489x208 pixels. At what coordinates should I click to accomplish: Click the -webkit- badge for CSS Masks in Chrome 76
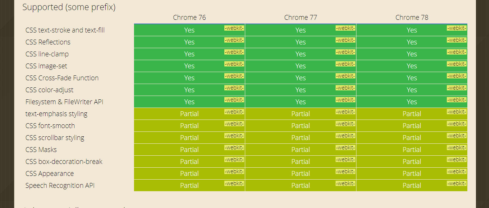(234, 148)
